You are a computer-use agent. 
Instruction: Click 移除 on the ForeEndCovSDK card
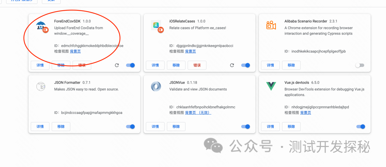click(x=61, y=65)
